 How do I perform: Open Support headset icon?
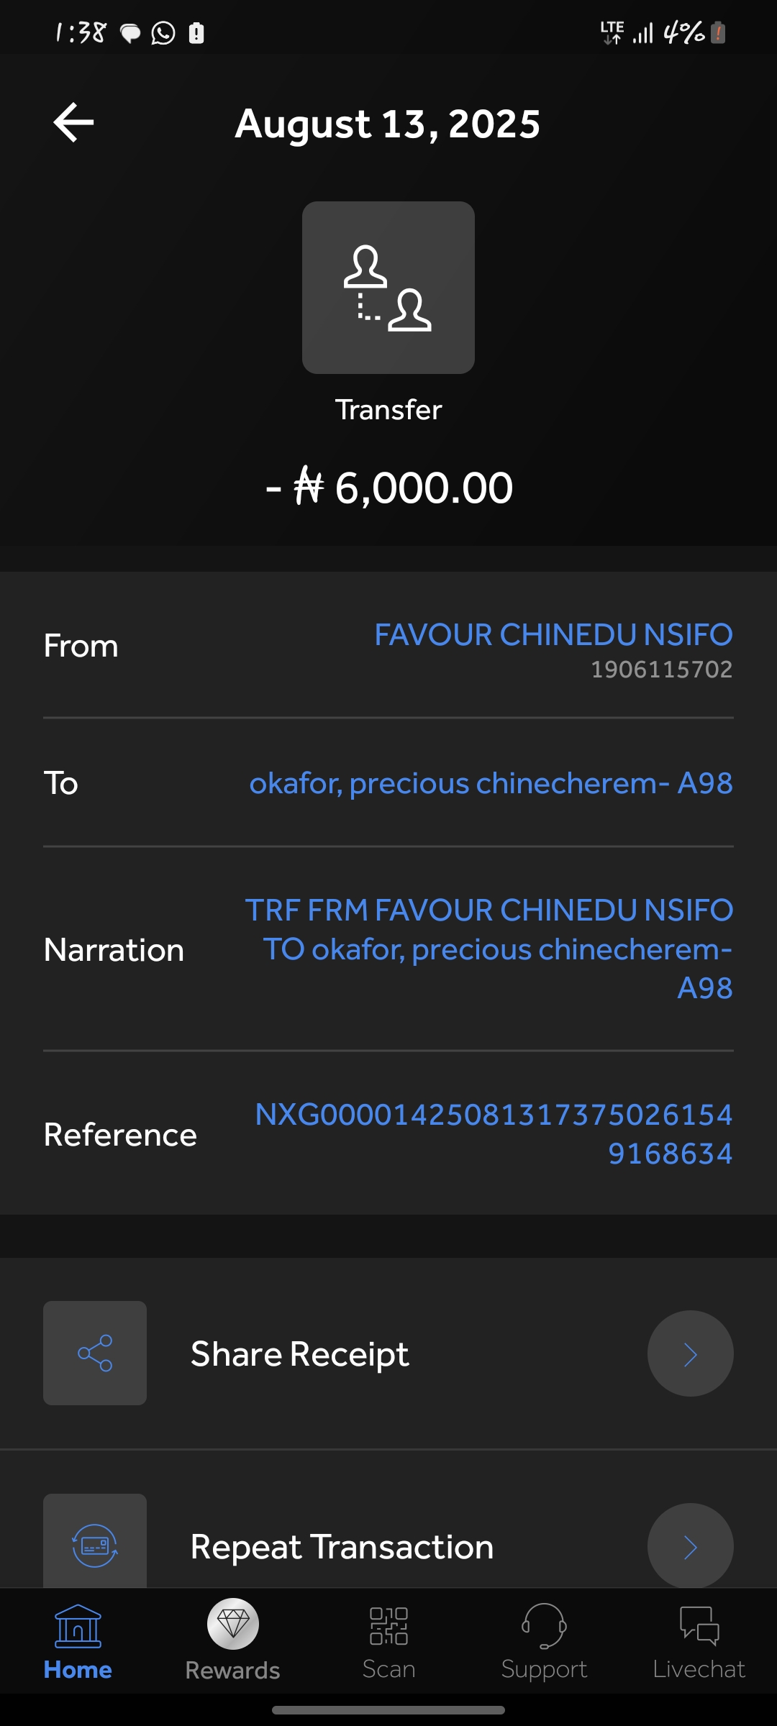click(544, 1625)
